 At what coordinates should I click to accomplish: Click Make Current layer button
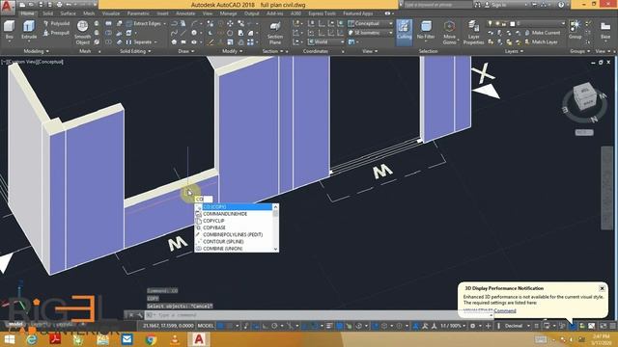point(543,33)
